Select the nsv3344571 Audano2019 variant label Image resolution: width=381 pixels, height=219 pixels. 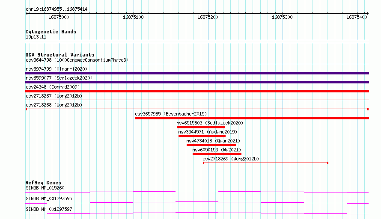208,132
